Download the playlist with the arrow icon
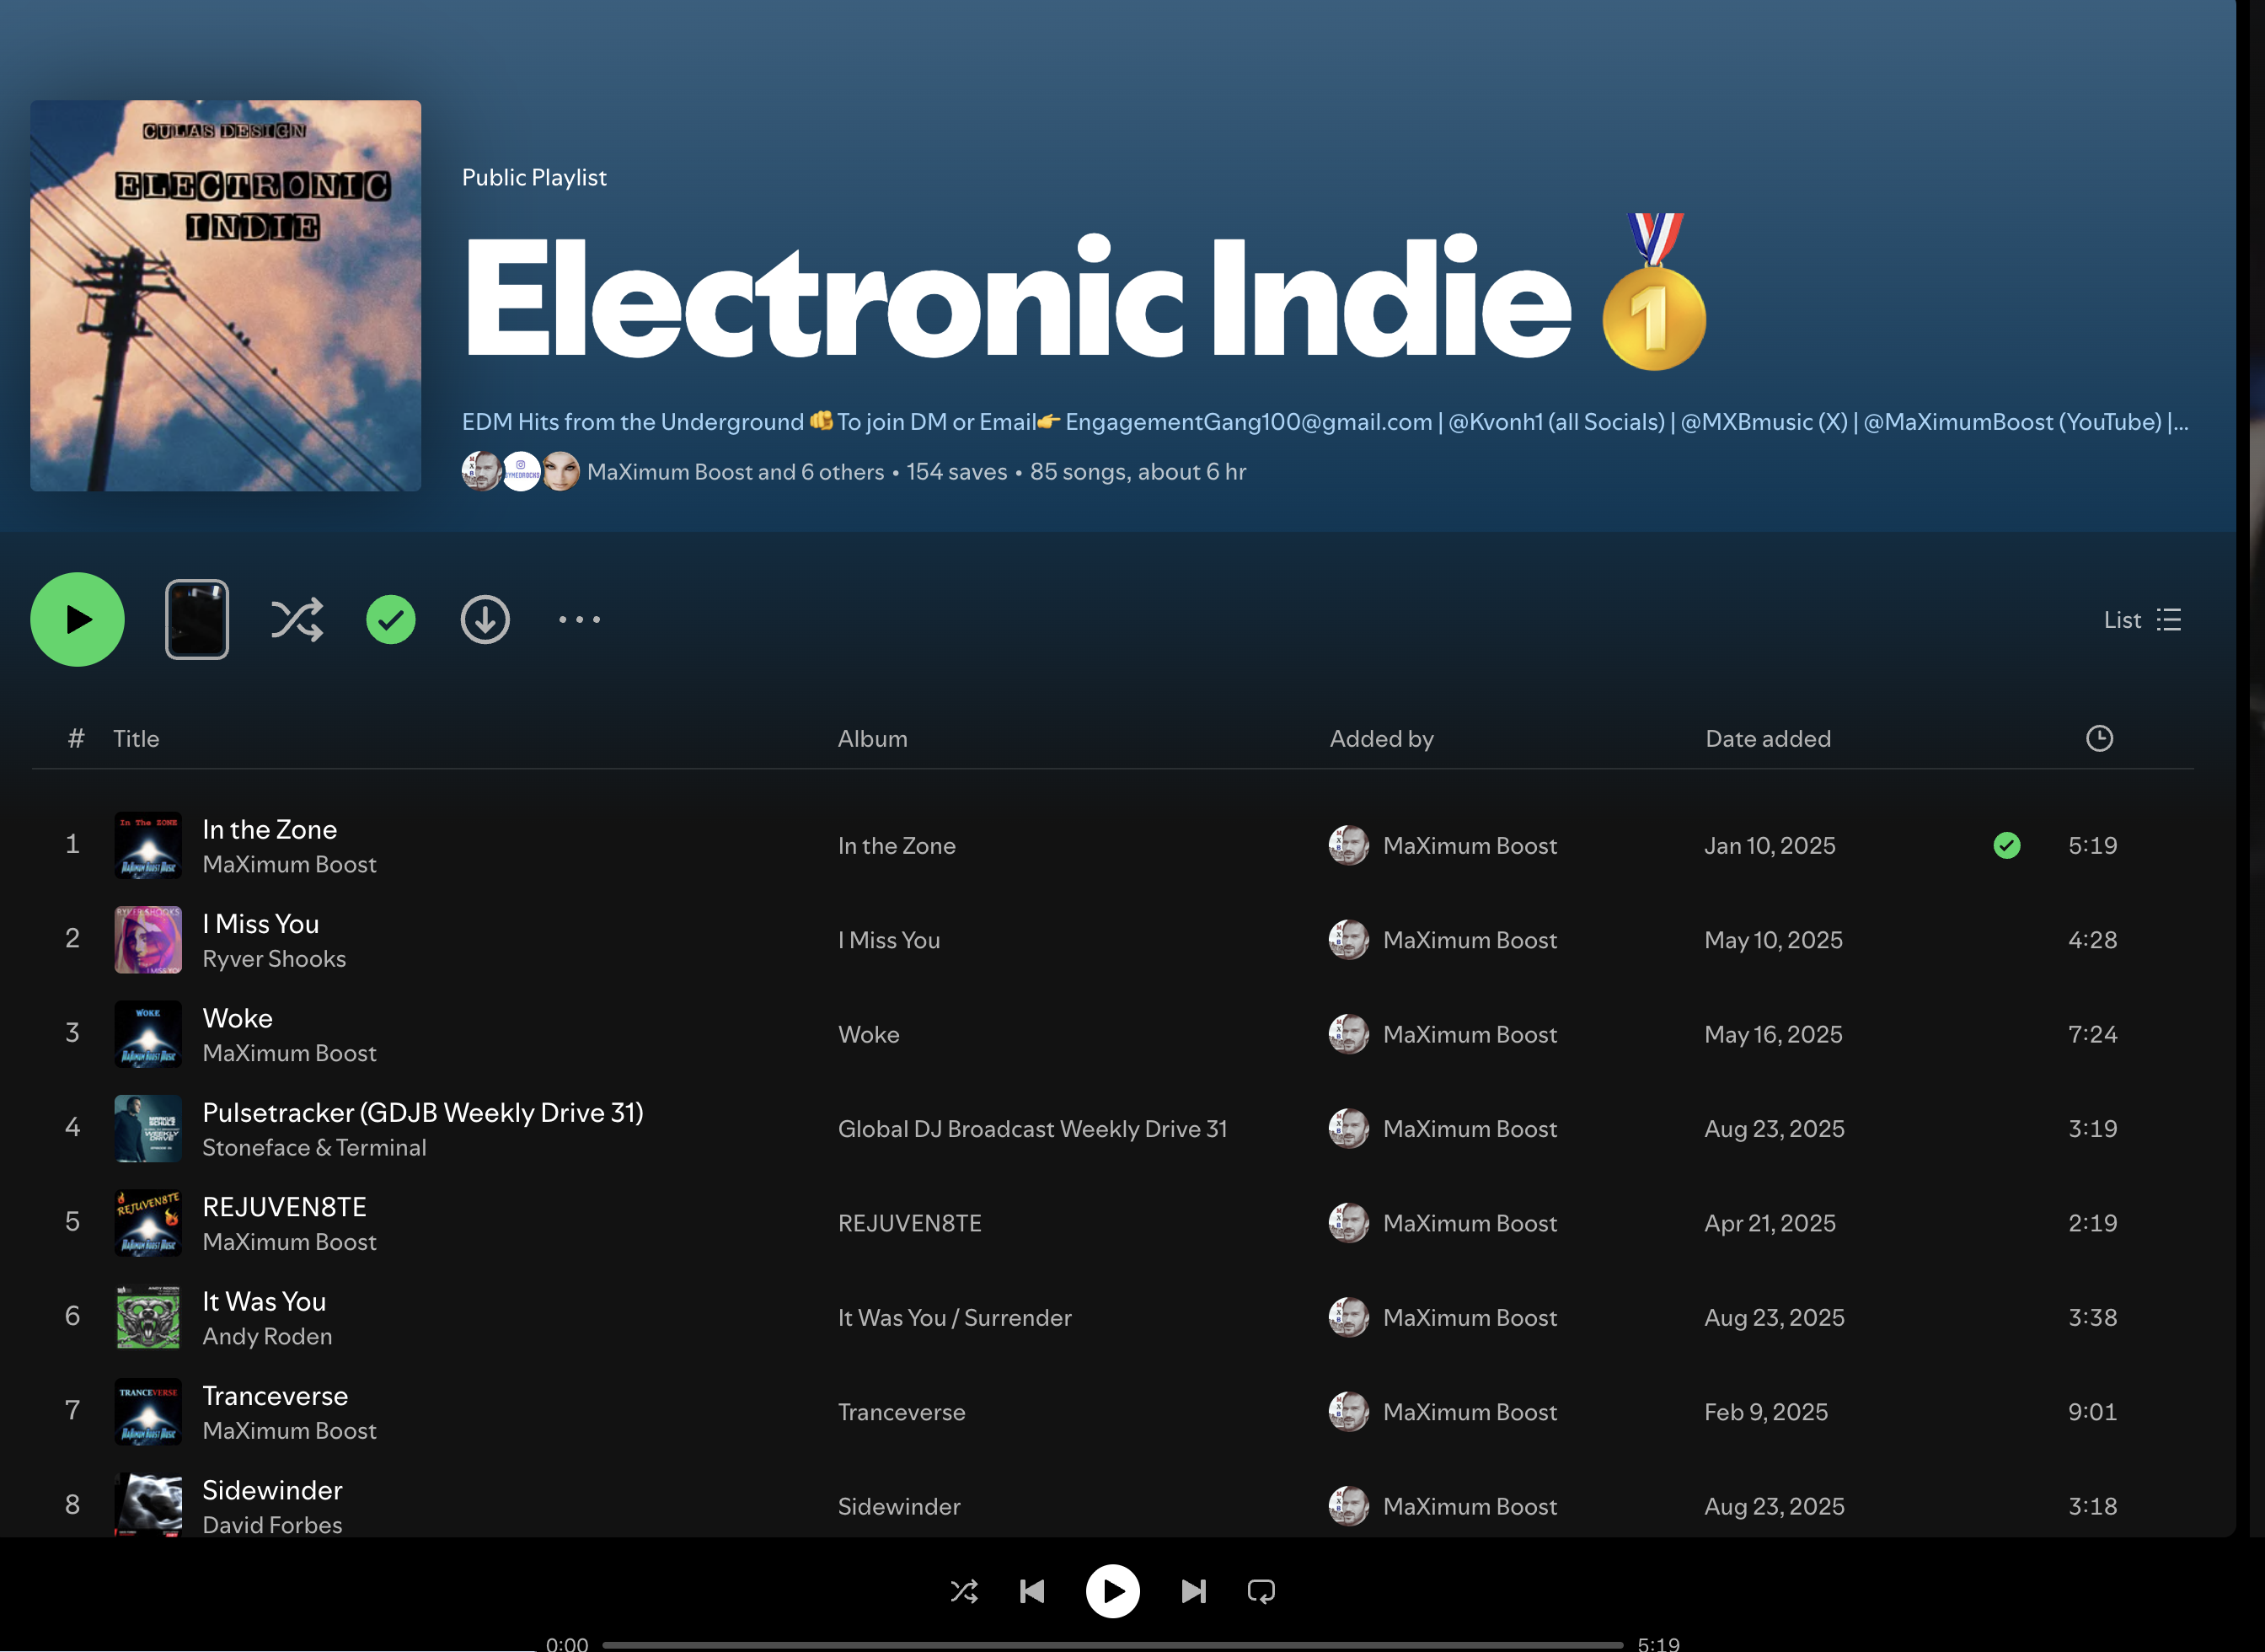 pyautogui.click(x=485, y=620)
